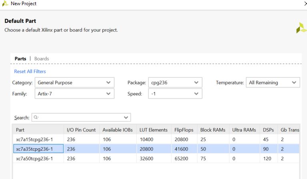The height and width of the screenshot is (179, 307).
Task: Switch to the Boards tab
Action: pos(42,59)
